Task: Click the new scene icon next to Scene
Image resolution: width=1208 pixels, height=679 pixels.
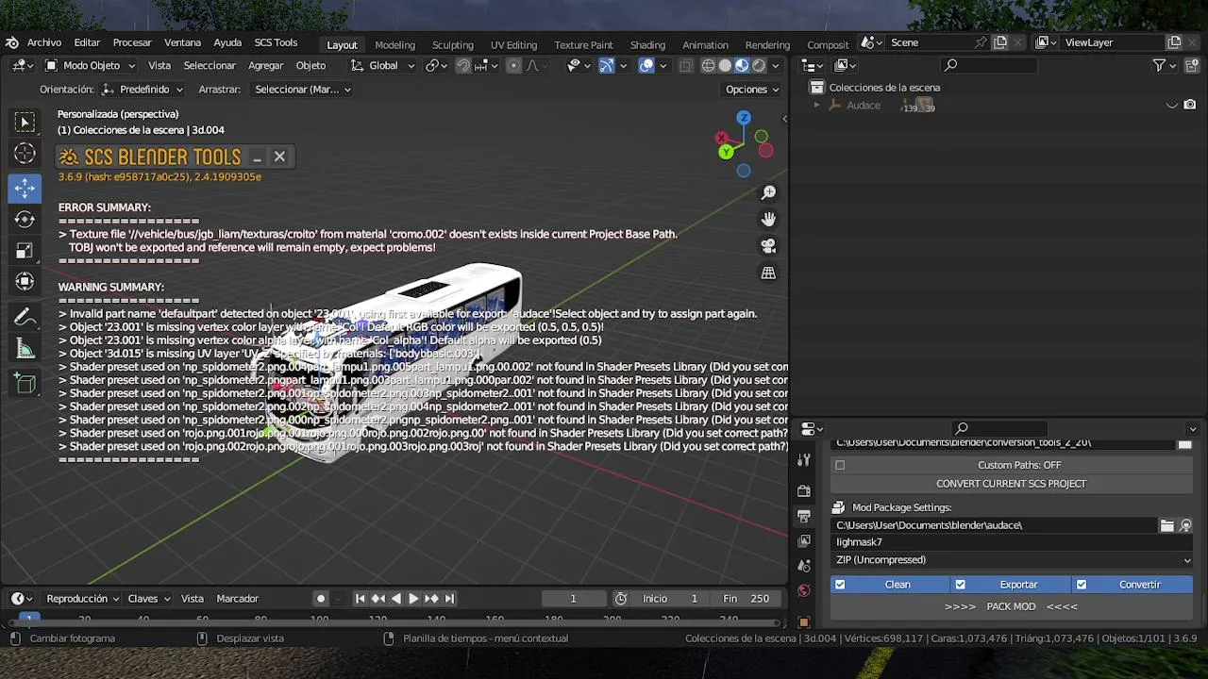Action: [1000, 42]
